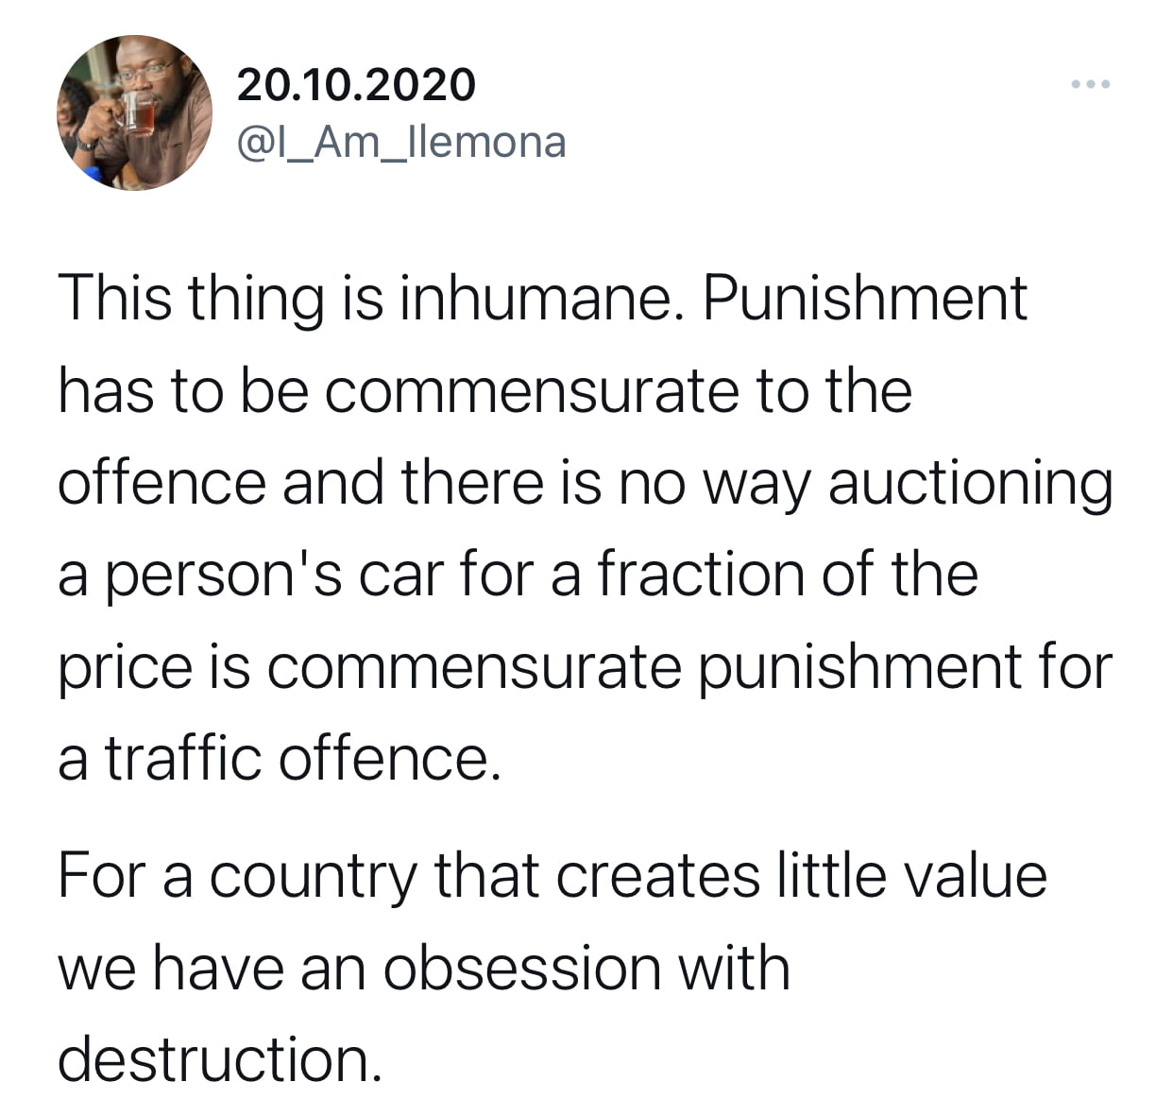Image resolution: width=1173 pixels, height=1099 pixels.
Task: Open the @I_Am_Ilemona handle link
Action: pos(400,143)
